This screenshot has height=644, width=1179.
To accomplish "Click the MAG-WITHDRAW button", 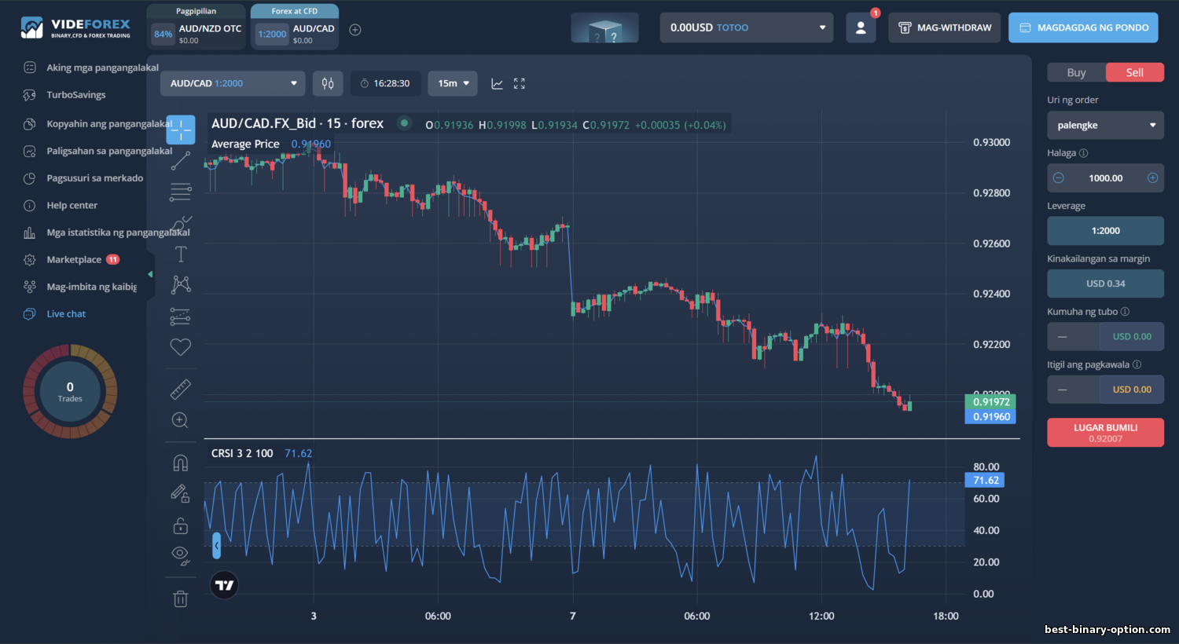I will 945,27.
